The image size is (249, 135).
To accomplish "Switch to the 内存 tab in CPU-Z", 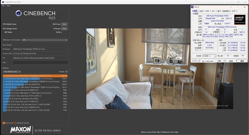I will (207, 11).
